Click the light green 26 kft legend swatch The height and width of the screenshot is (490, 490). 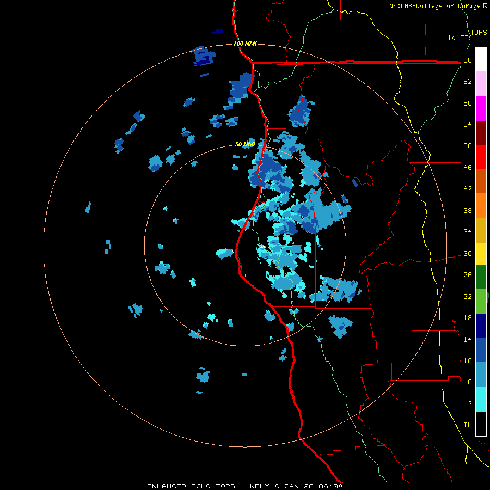(x=481, y=302)
